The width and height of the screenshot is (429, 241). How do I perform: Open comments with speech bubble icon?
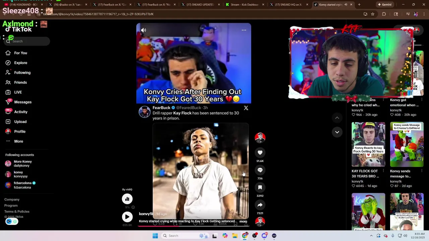[x=260, y=170]
